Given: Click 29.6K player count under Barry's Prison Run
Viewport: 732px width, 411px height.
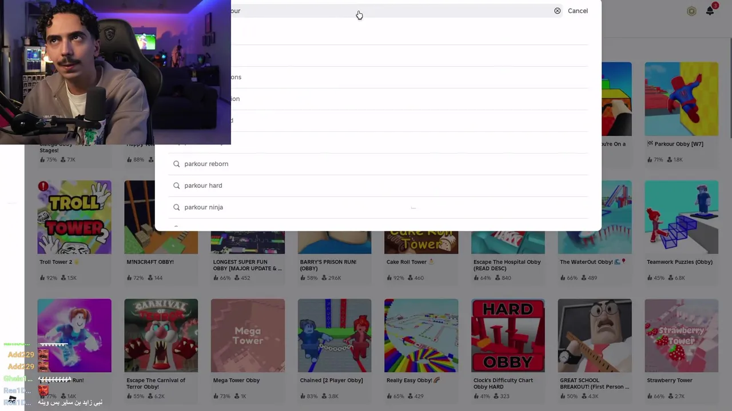Looking at the screenshot, I should click(330, 278).
